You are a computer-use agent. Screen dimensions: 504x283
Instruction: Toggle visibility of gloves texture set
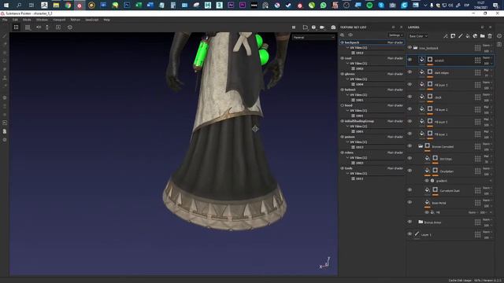(343, 74)
